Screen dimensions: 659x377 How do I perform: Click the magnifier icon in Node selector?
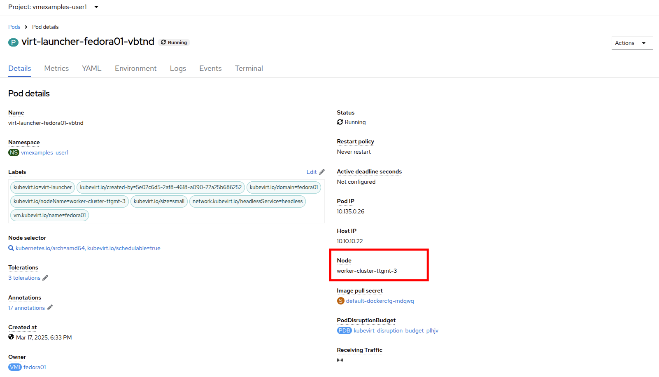11,248
